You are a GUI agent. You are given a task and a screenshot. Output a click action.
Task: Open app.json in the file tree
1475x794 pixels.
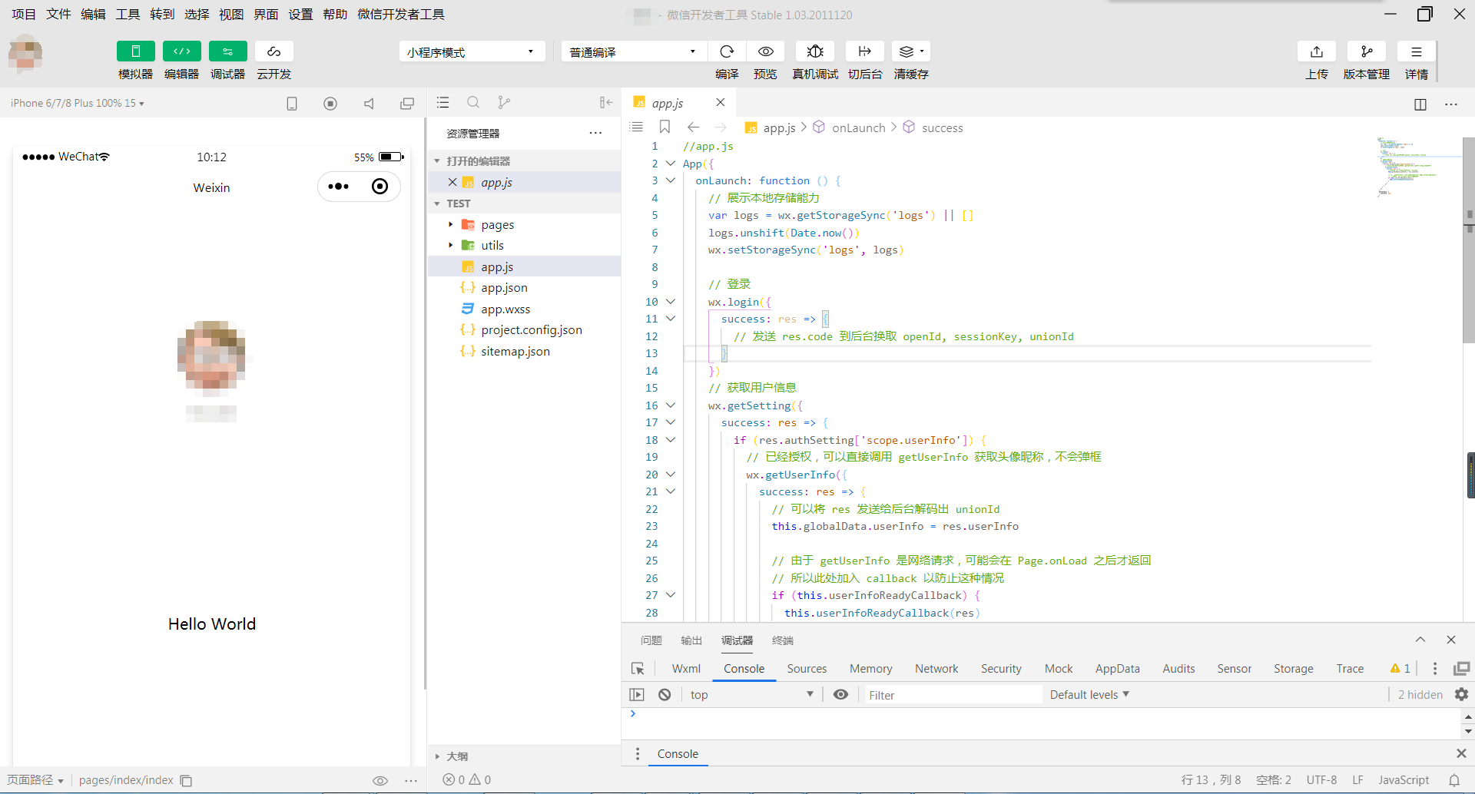(x=504, y=287)
